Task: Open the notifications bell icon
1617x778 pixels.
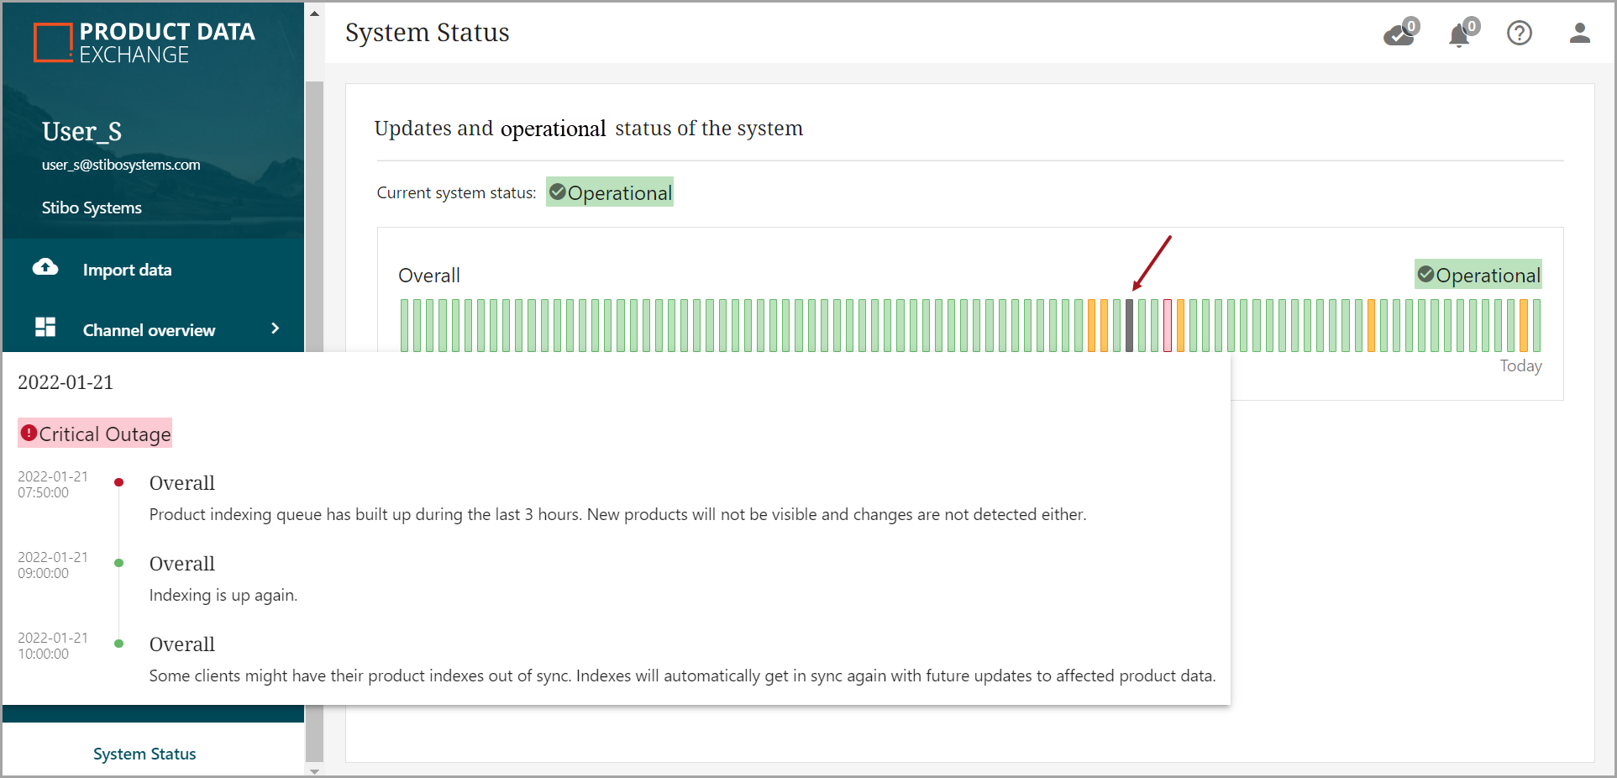Action: pyautogui.click(x=1460, y=34)
